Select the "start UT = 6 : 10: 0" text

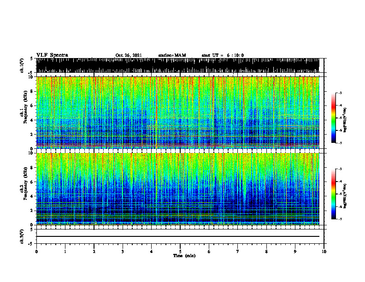point(223,55)
